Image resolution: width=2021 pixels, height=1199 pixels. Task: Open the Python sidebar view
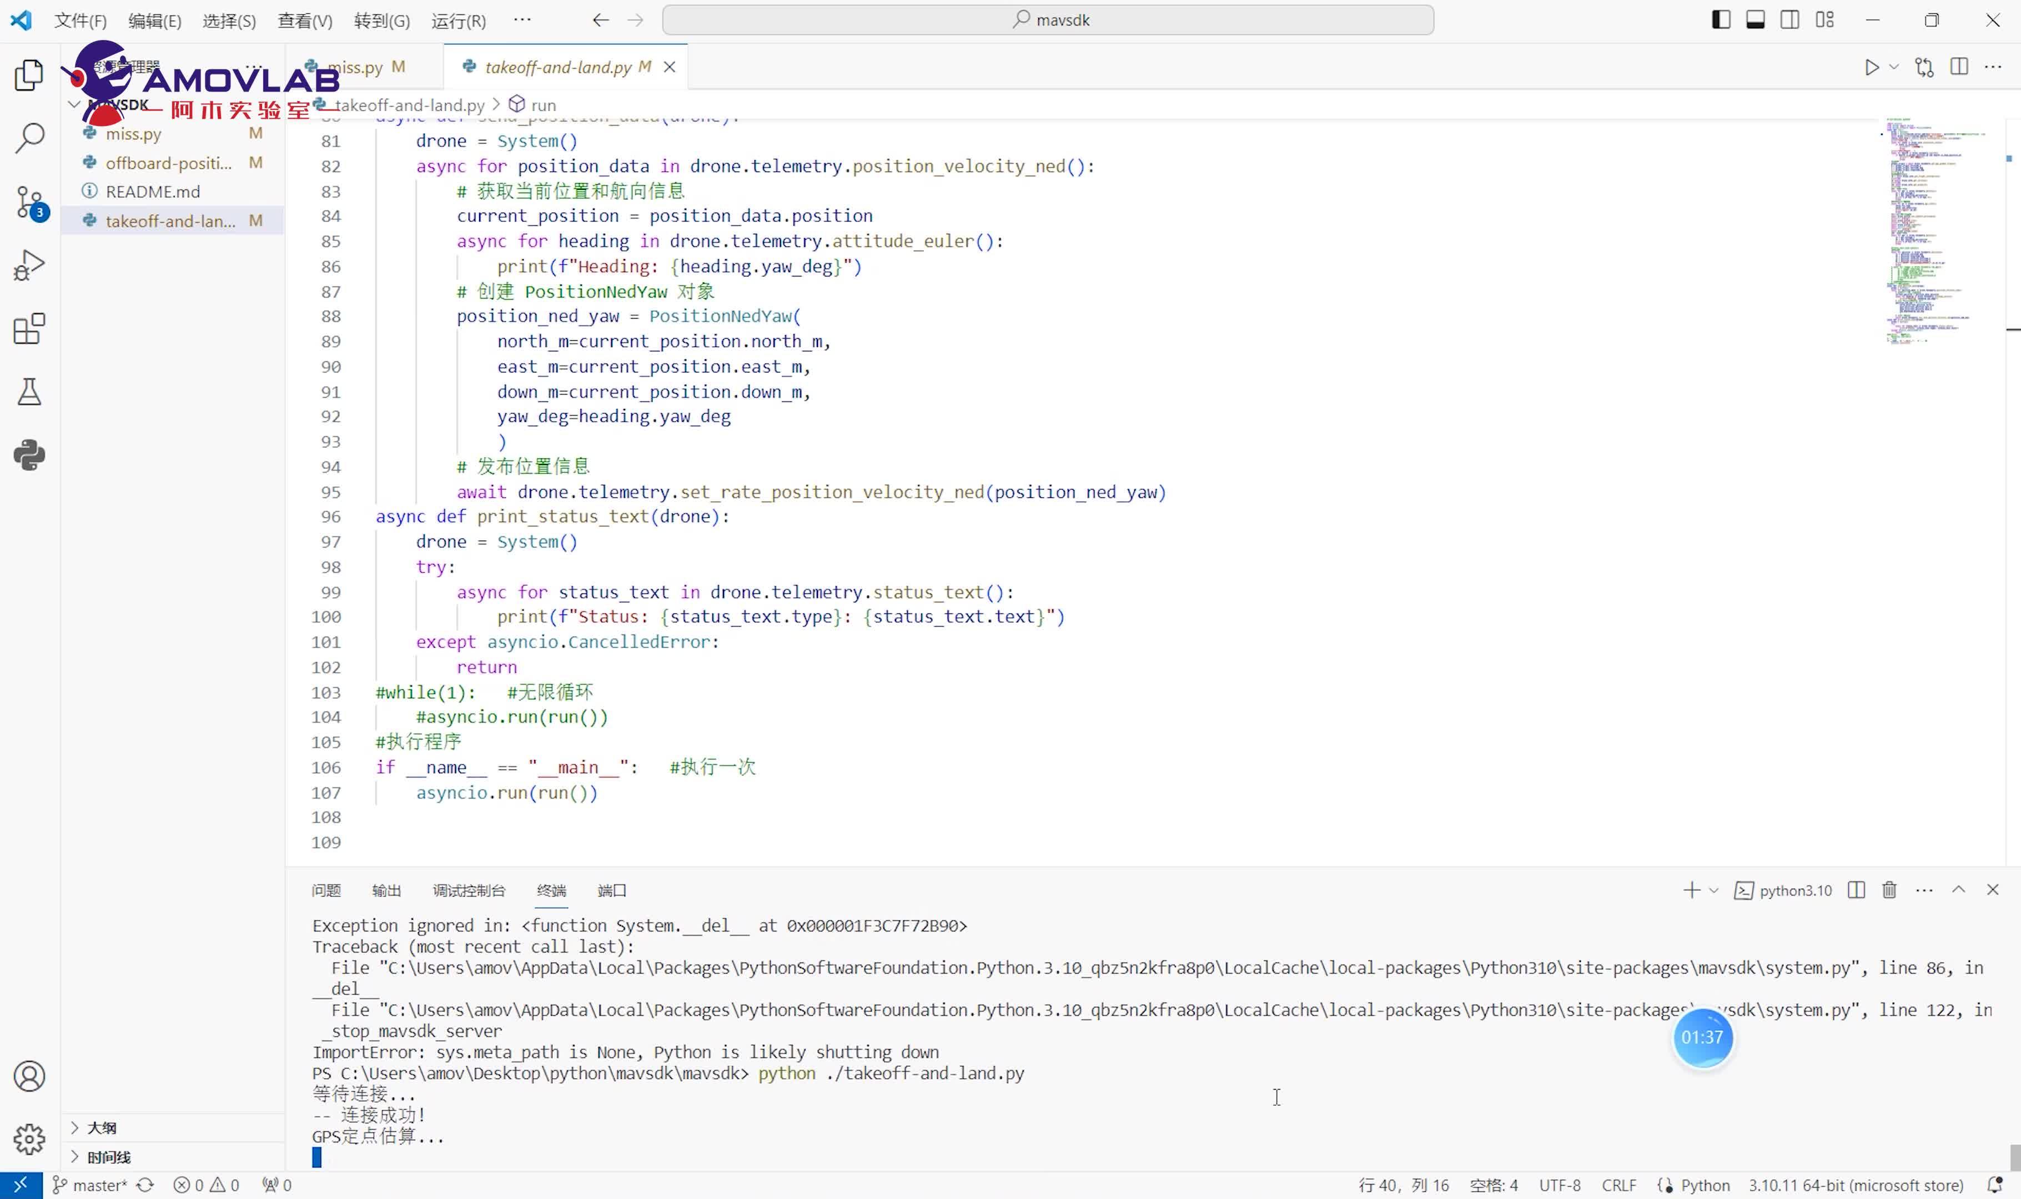pyautogui.click(x=30, y=455)
